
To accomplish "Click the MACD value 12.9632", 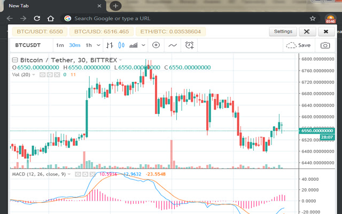I will 132,174.
